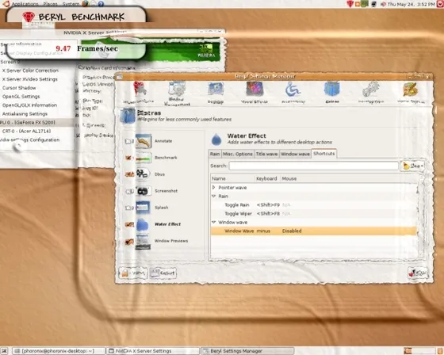The image size is (444, 355).
Task: Click the Screenshot plugin icon
Action: pyautogui.click(x=144, y=191)
